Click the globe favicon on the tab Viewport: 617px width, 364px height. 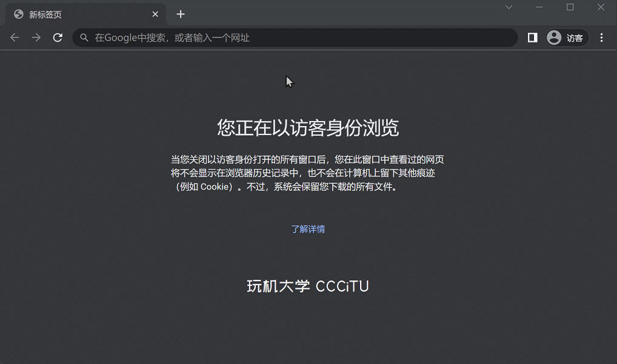coord(19,14)
